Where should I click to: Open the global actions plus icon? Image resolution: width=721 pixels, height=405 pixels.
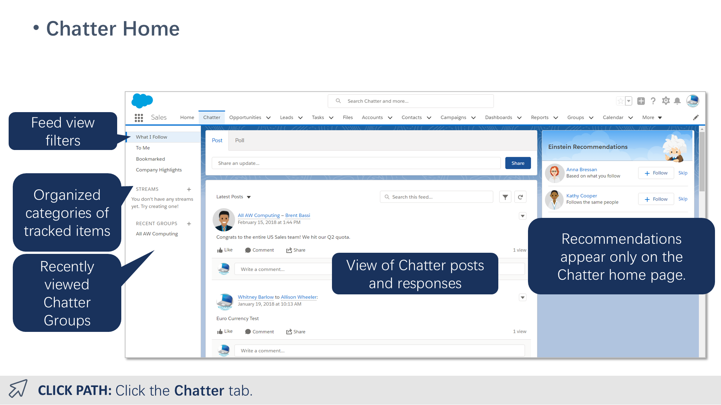point(641,101)
